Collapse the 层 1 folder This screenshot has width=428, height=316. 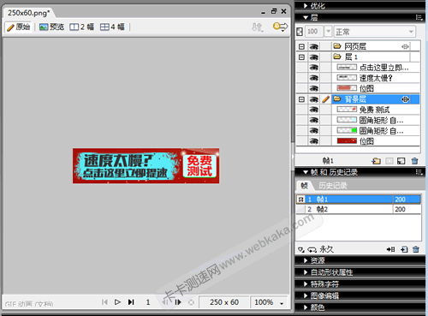301,57
